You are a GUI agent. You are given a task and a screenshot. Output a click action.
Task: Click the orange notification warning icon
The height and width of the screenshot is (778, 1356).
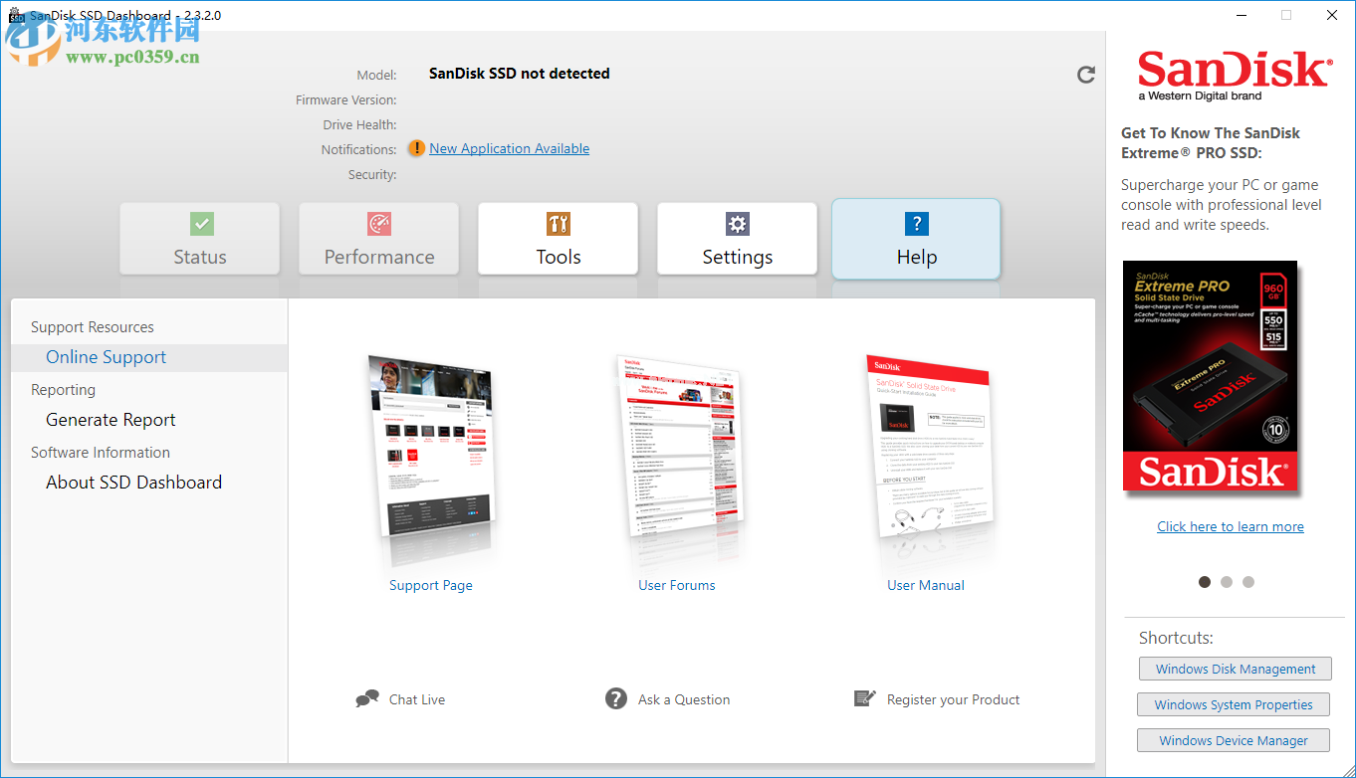(x=416, y=148)
